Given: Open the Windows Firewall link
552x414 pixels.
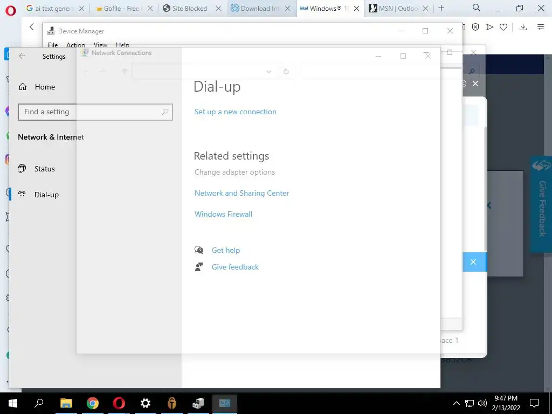Looking at the screenshot, I should tap(223, 214).
